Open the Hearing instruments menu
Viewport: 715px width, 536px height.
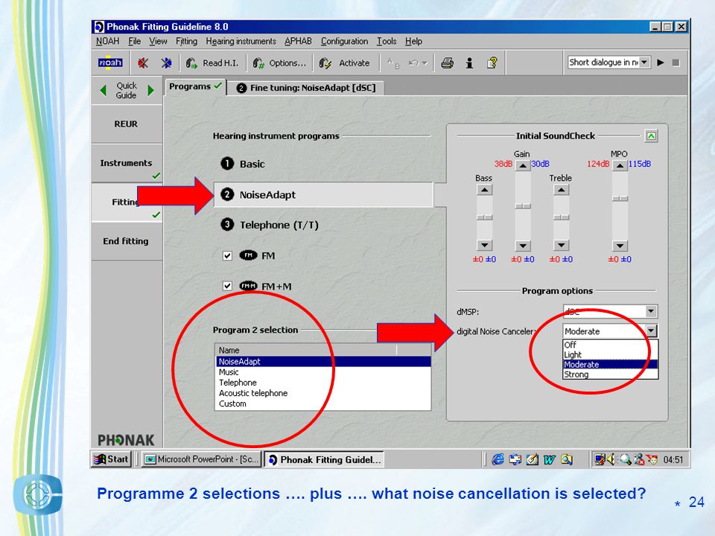[241, 41]
